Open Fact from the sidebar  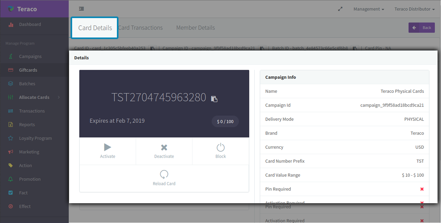coord(23,193)
